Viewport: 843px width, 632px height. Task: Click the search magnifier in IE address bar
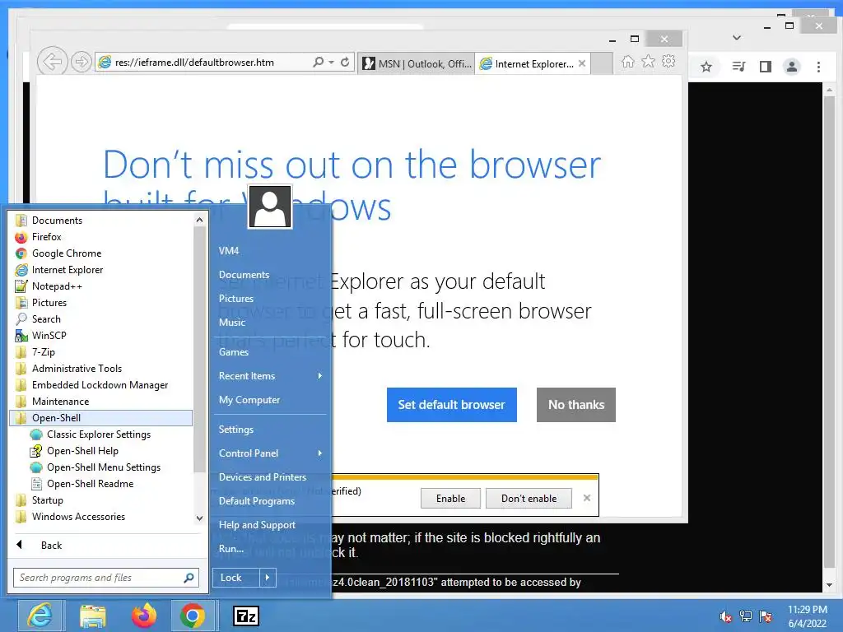[x=319, y=62]
